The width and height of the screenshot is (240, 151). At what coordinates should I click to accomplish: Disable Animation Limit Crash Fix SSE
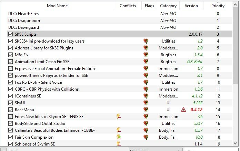tap(10, 62)
